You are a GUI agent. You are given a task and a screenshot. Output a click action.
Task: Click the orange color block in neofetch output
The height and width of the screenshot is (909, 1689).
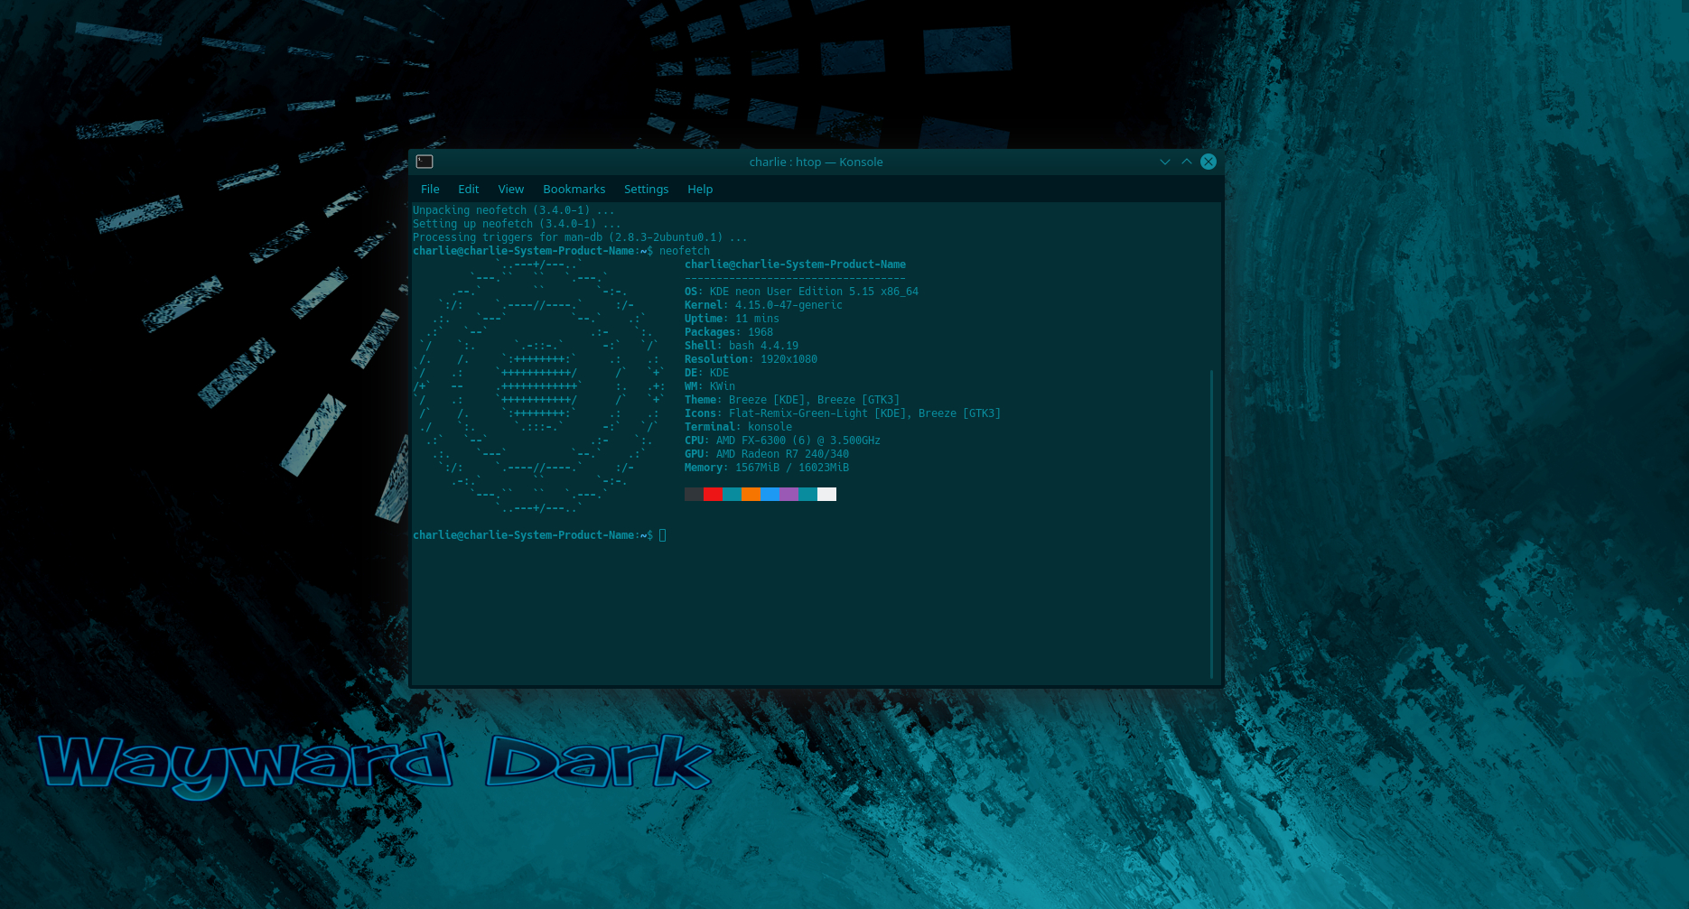(x=751, y=494)
